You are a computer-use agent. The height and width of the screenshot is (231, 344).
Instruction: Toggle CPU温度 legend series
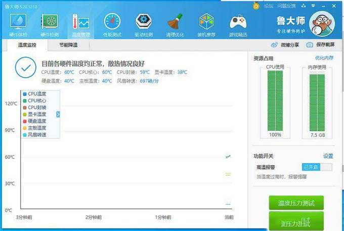pos(34,94)
